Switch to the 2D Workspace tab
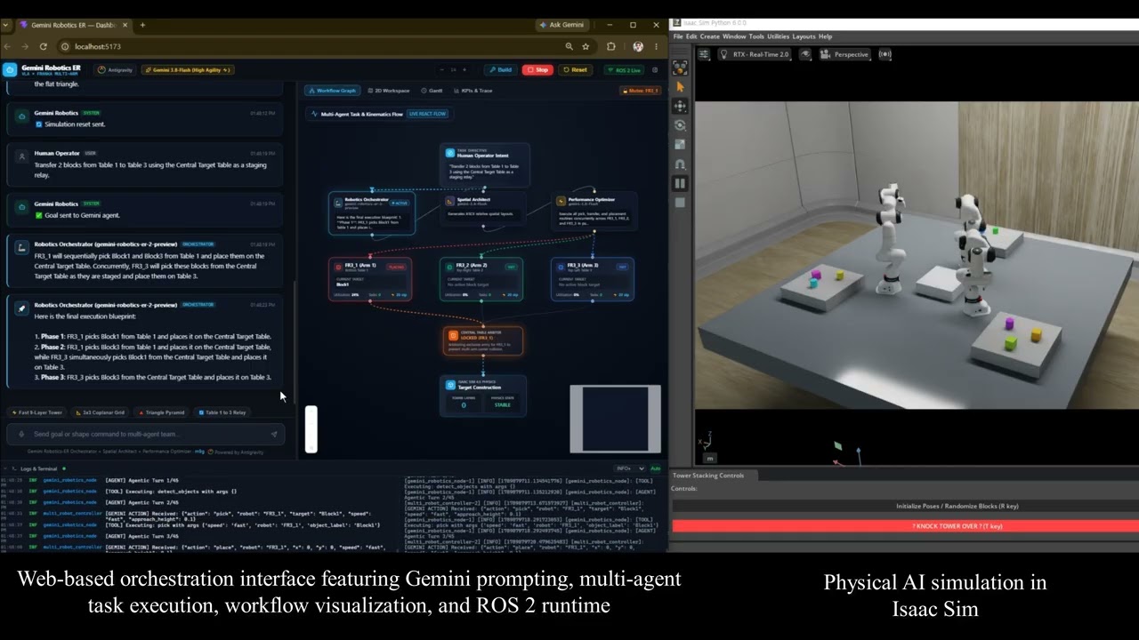Image resolution: width=1139 pixels, height=640 pixels. click(388, 91)
